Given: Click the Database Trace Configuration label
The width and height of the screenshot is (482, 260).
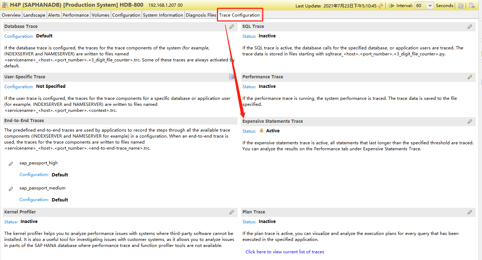Looking at the screenshot, I should tap(19, 36).
